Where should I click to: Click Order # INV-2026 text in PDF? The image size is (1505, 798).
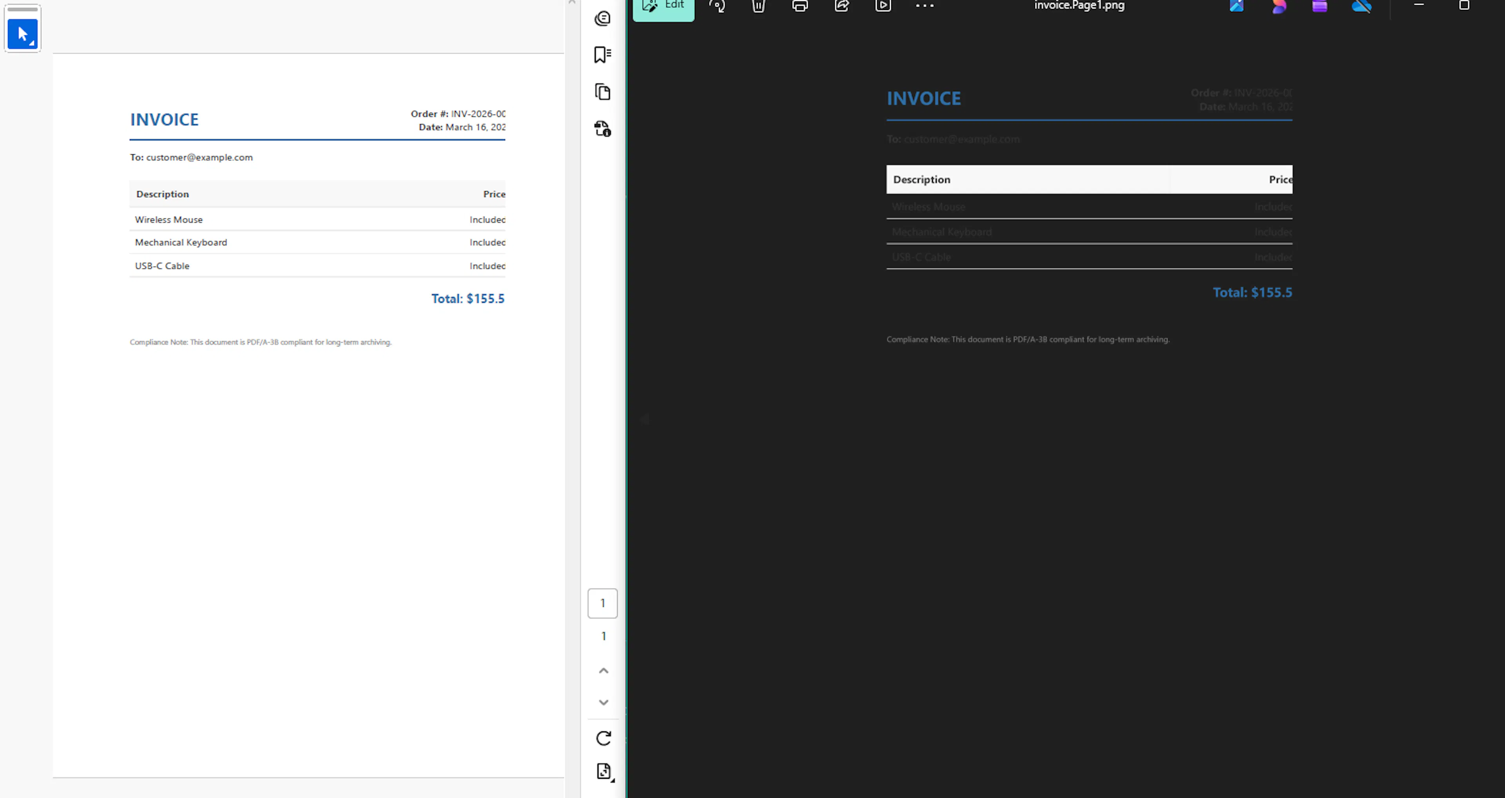pos(458,114)
